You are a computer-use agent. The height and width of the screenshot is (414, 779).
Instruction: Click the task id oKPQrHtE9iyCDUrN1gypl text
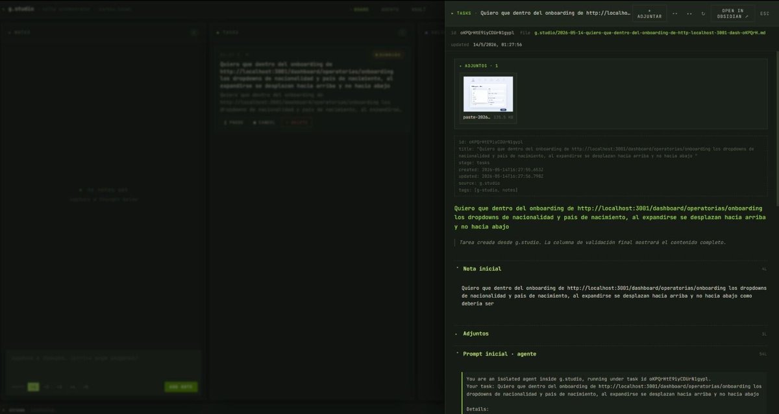click(x=486, y=32)
